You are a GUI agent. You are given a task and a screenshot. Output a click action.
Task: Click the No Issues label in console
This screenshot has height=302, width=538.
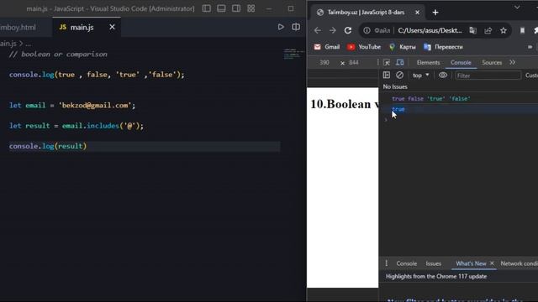(x=395, y=86)
